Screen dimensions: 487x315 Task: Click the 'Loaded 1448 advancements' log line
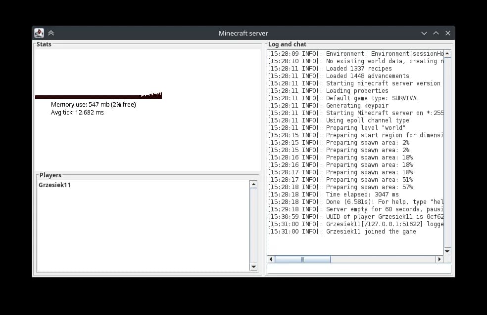tap(339, 76)
